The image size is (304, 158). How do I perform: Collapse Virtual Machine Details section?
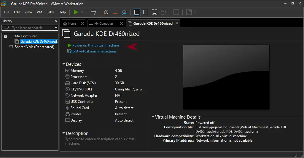(x=153, y=117)
